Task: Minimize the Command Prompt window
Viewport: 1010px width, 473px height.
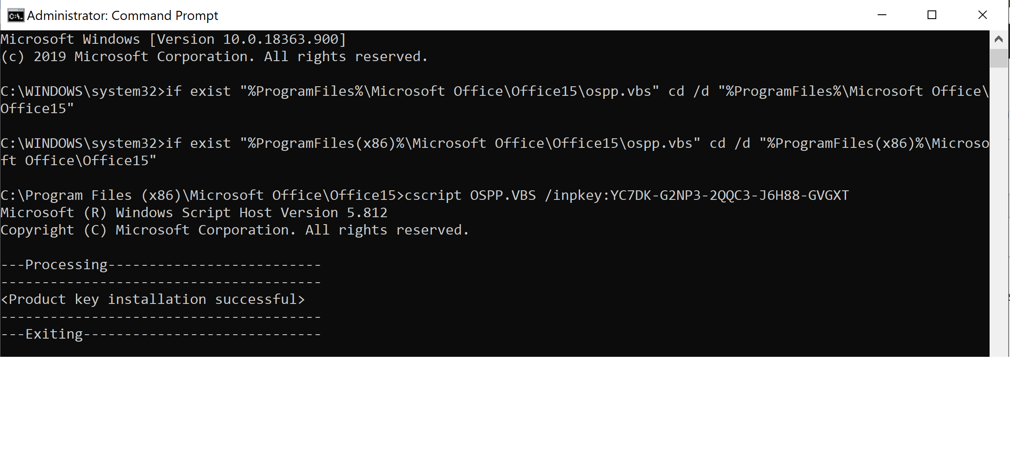Action: (882, 15)
